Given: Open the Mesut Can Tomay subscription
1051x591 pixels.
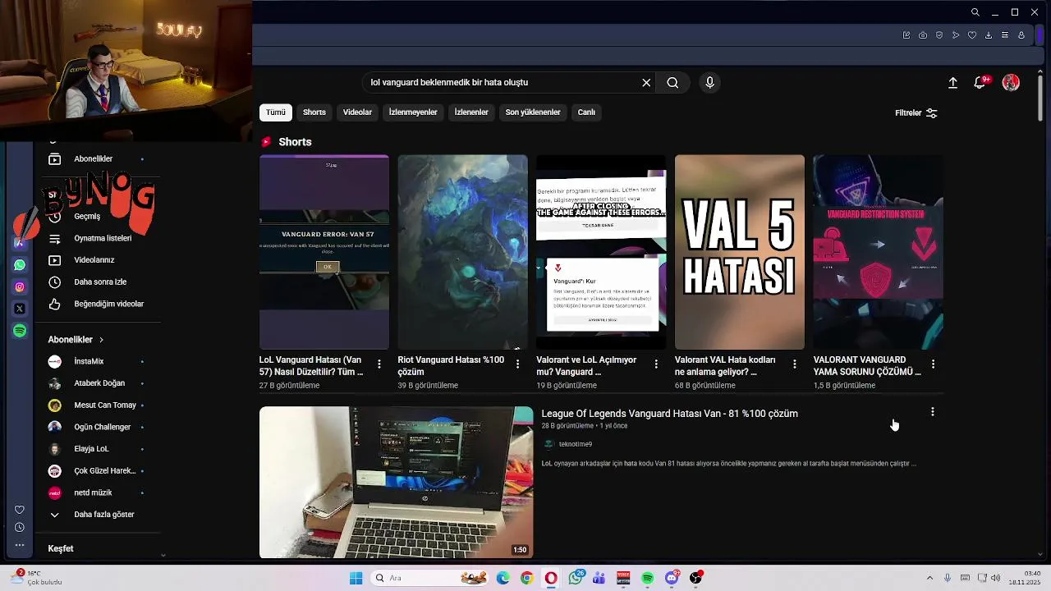Looking at the screenshot, I should click(x=105, y=405).
